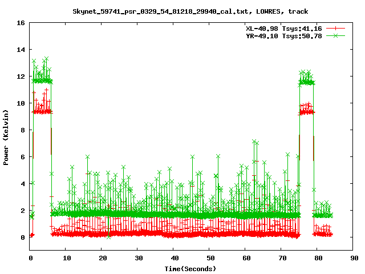Click the plot title with the Skynet filename
The height and width of the screenshot is (274, 365).
pos(190,11)
